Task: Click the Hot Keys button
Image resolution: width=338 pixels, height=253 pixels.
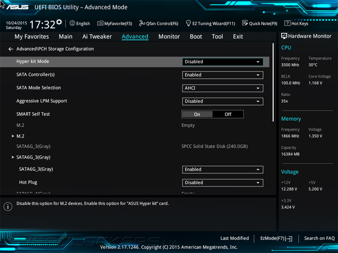Action: coord(296,23)
